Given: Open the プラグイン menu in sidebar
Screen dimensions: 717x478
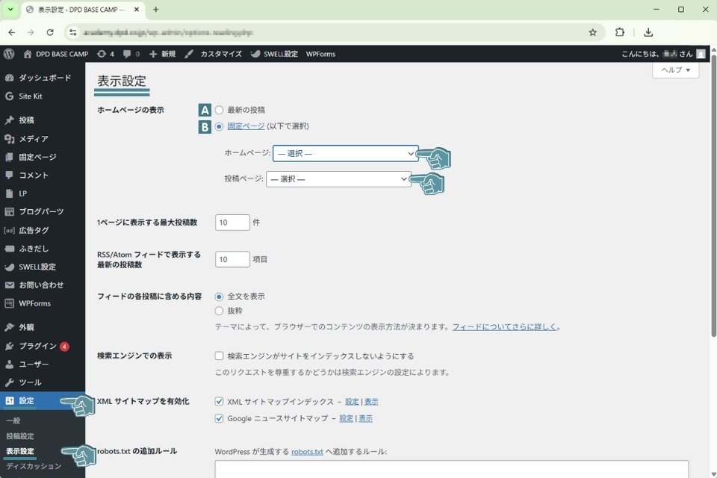Looking at the screenshot, I should 37,346.
